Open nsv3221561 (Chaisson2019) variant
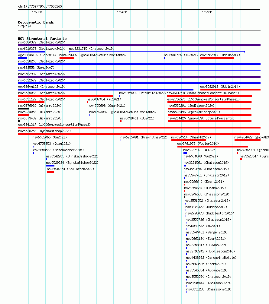Screen dimensions: 269x304 [206, 163]
